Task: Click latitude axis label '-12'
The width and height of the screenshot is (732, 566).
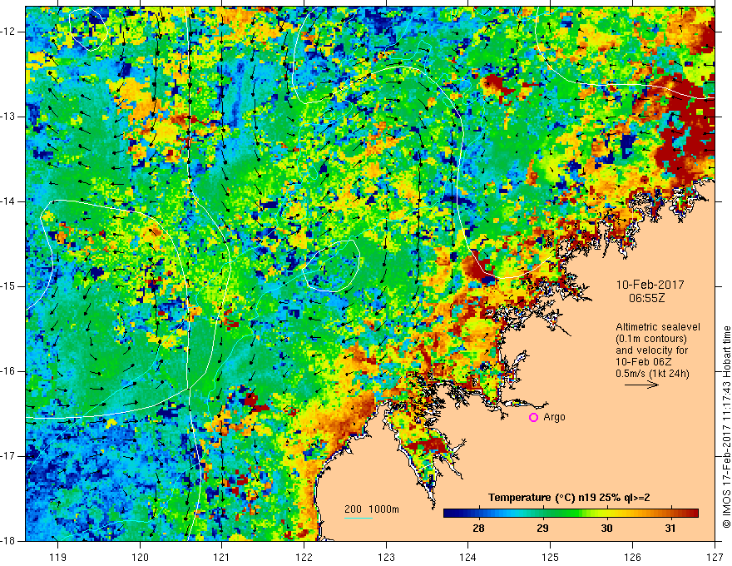Action: point(8,32)
